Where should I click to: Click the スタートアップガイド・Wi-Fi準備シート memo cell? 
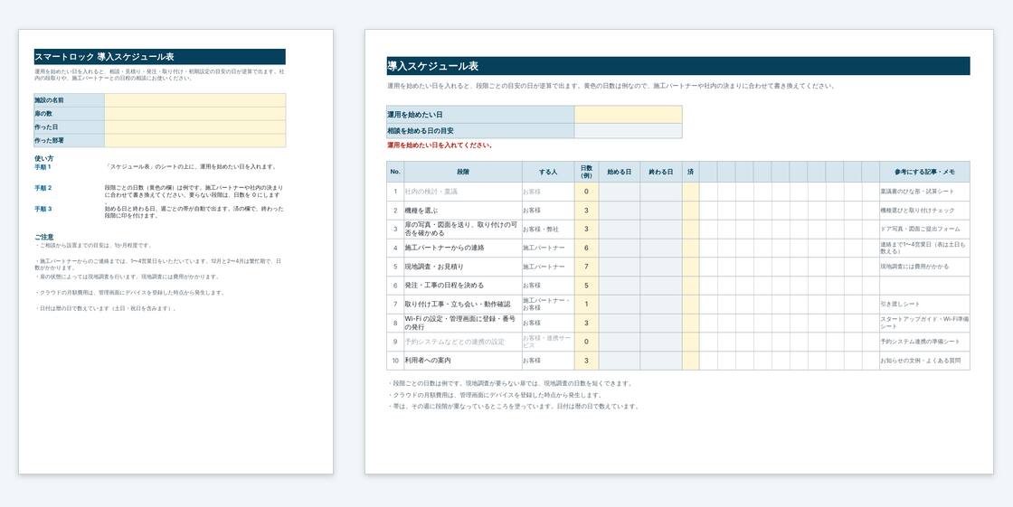click(924, 323)
